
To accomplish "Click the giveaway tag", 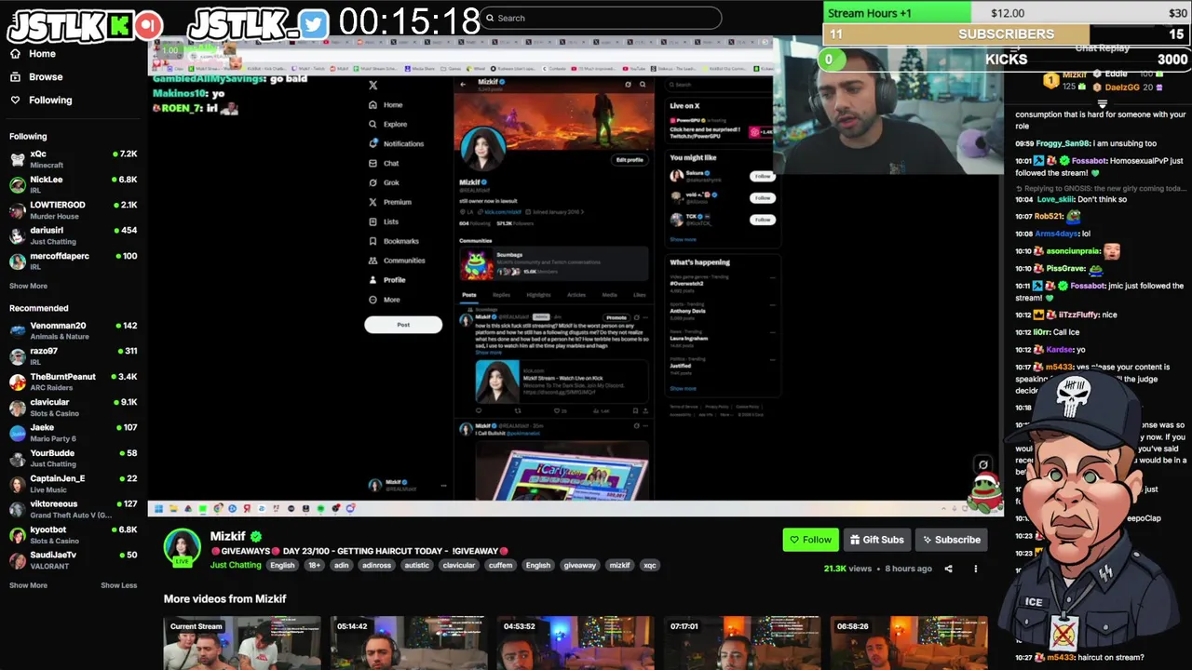I will click(x=579, y=565).
